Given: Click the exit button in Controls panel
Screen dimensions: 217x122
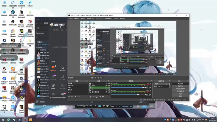Looking at the screenshot, I should point(180,96).
